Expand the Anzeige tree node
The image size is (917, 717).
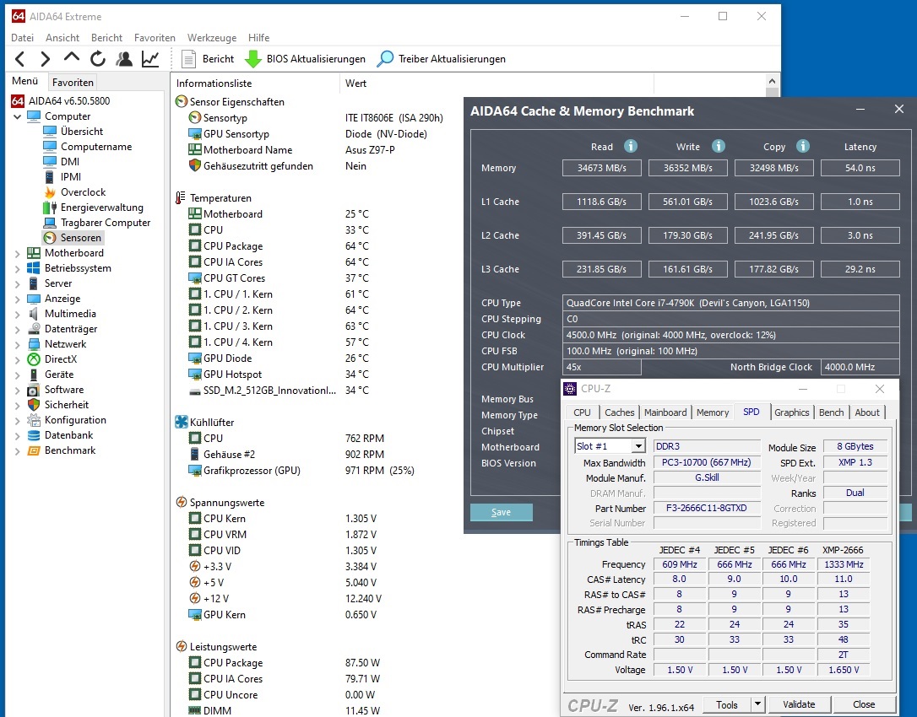pos(17,299)
